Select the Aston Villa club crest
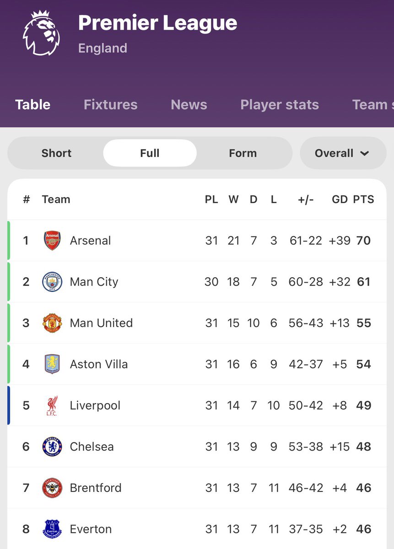 (x=52, y=364)
